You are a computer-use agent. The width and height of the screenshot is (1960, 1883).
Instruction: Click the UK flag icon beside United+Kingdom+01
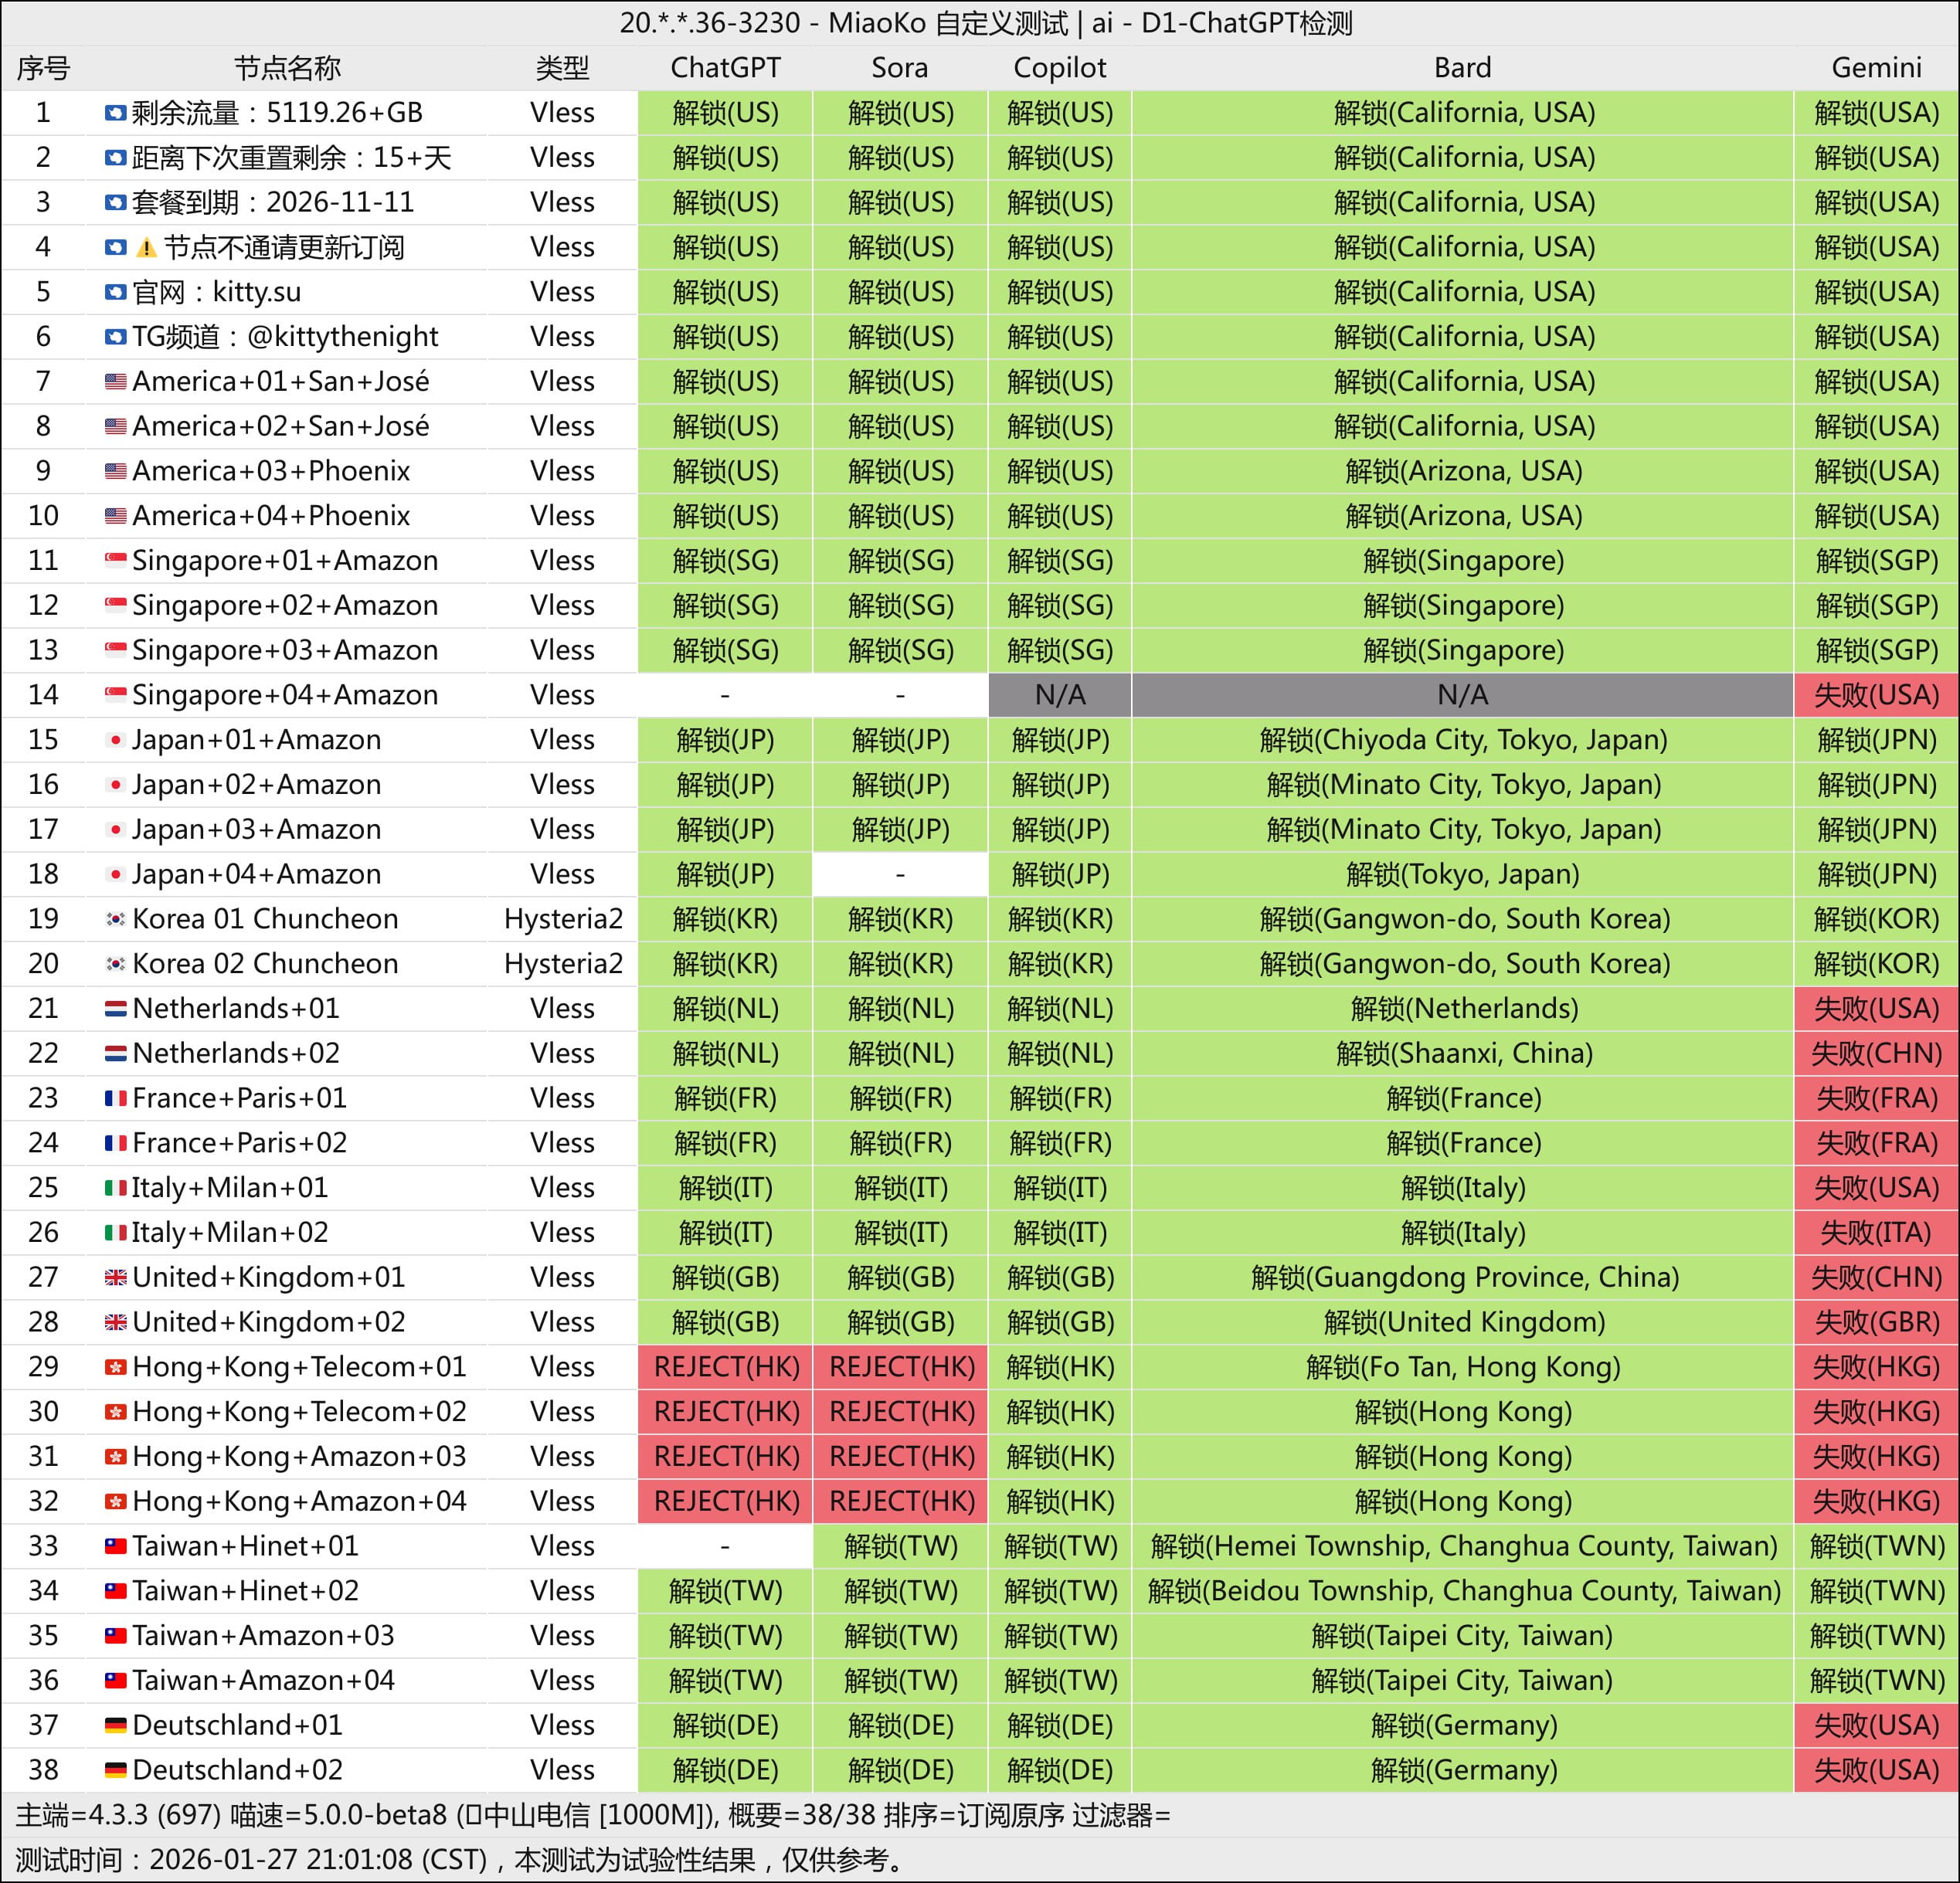tap(116, 1277)
